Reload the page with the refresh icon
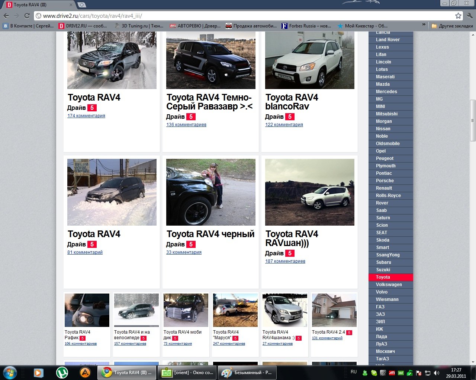Image resolution: width=476 pixels, height=380 pixels. click(27, 16)
